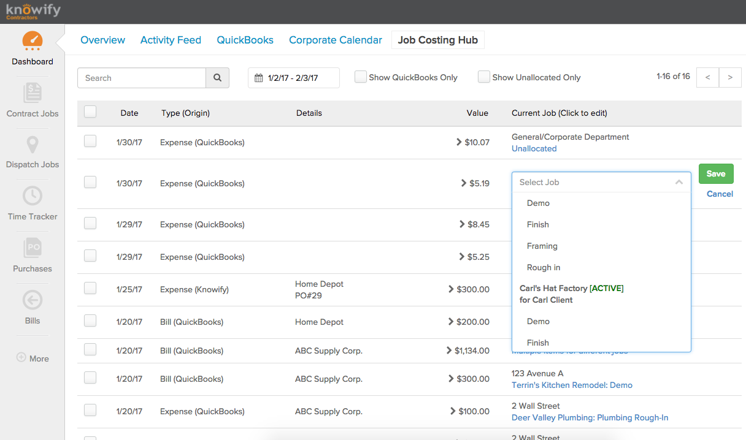This screenshot has width=746, height=440.
Task: Expand the $5.19 value chevron
Action: click(464, 183)
